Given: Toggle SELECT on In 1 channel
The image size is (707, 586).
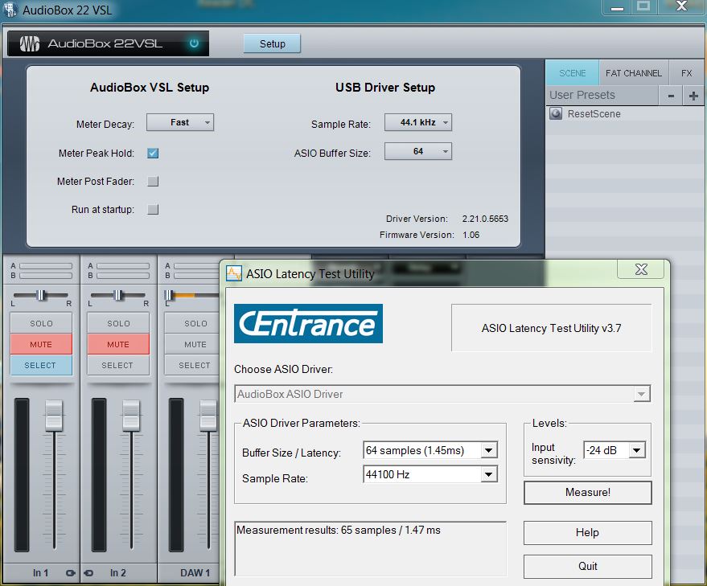Looking at the screenshot, I should pyautogui.click(x=41, y=365).
